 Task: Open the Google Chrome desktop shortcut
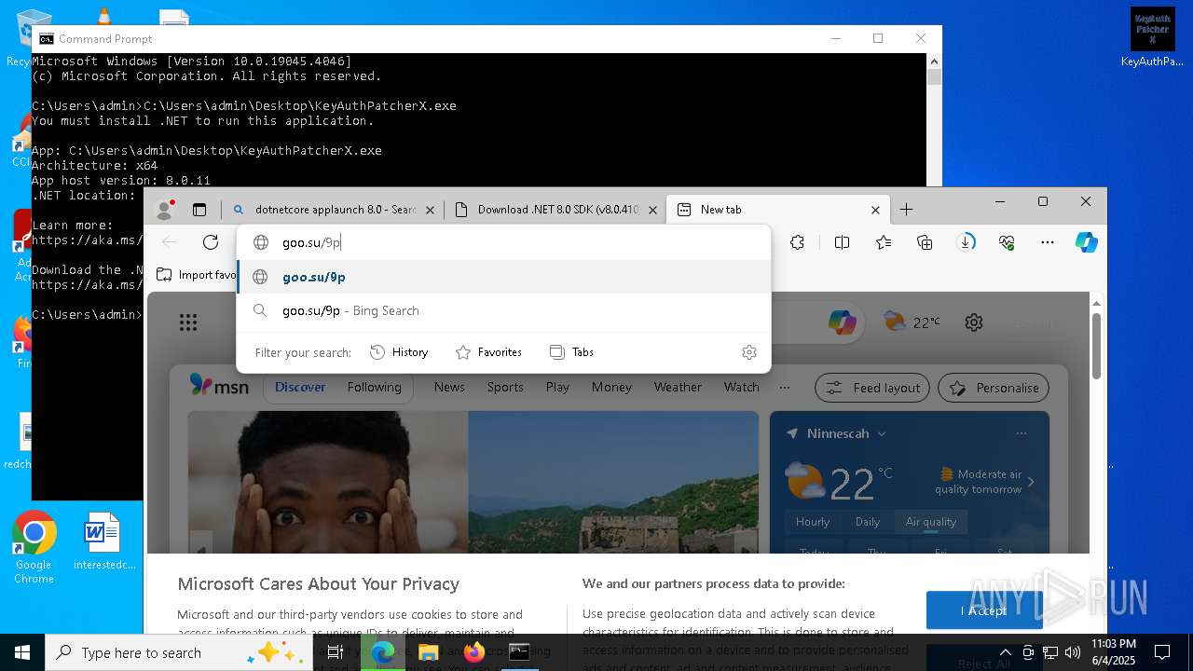34,547
